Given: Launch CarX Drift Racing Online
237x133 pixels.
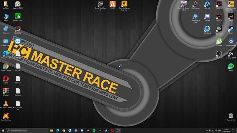Looking at the screenshot, I should coord(184,6).
